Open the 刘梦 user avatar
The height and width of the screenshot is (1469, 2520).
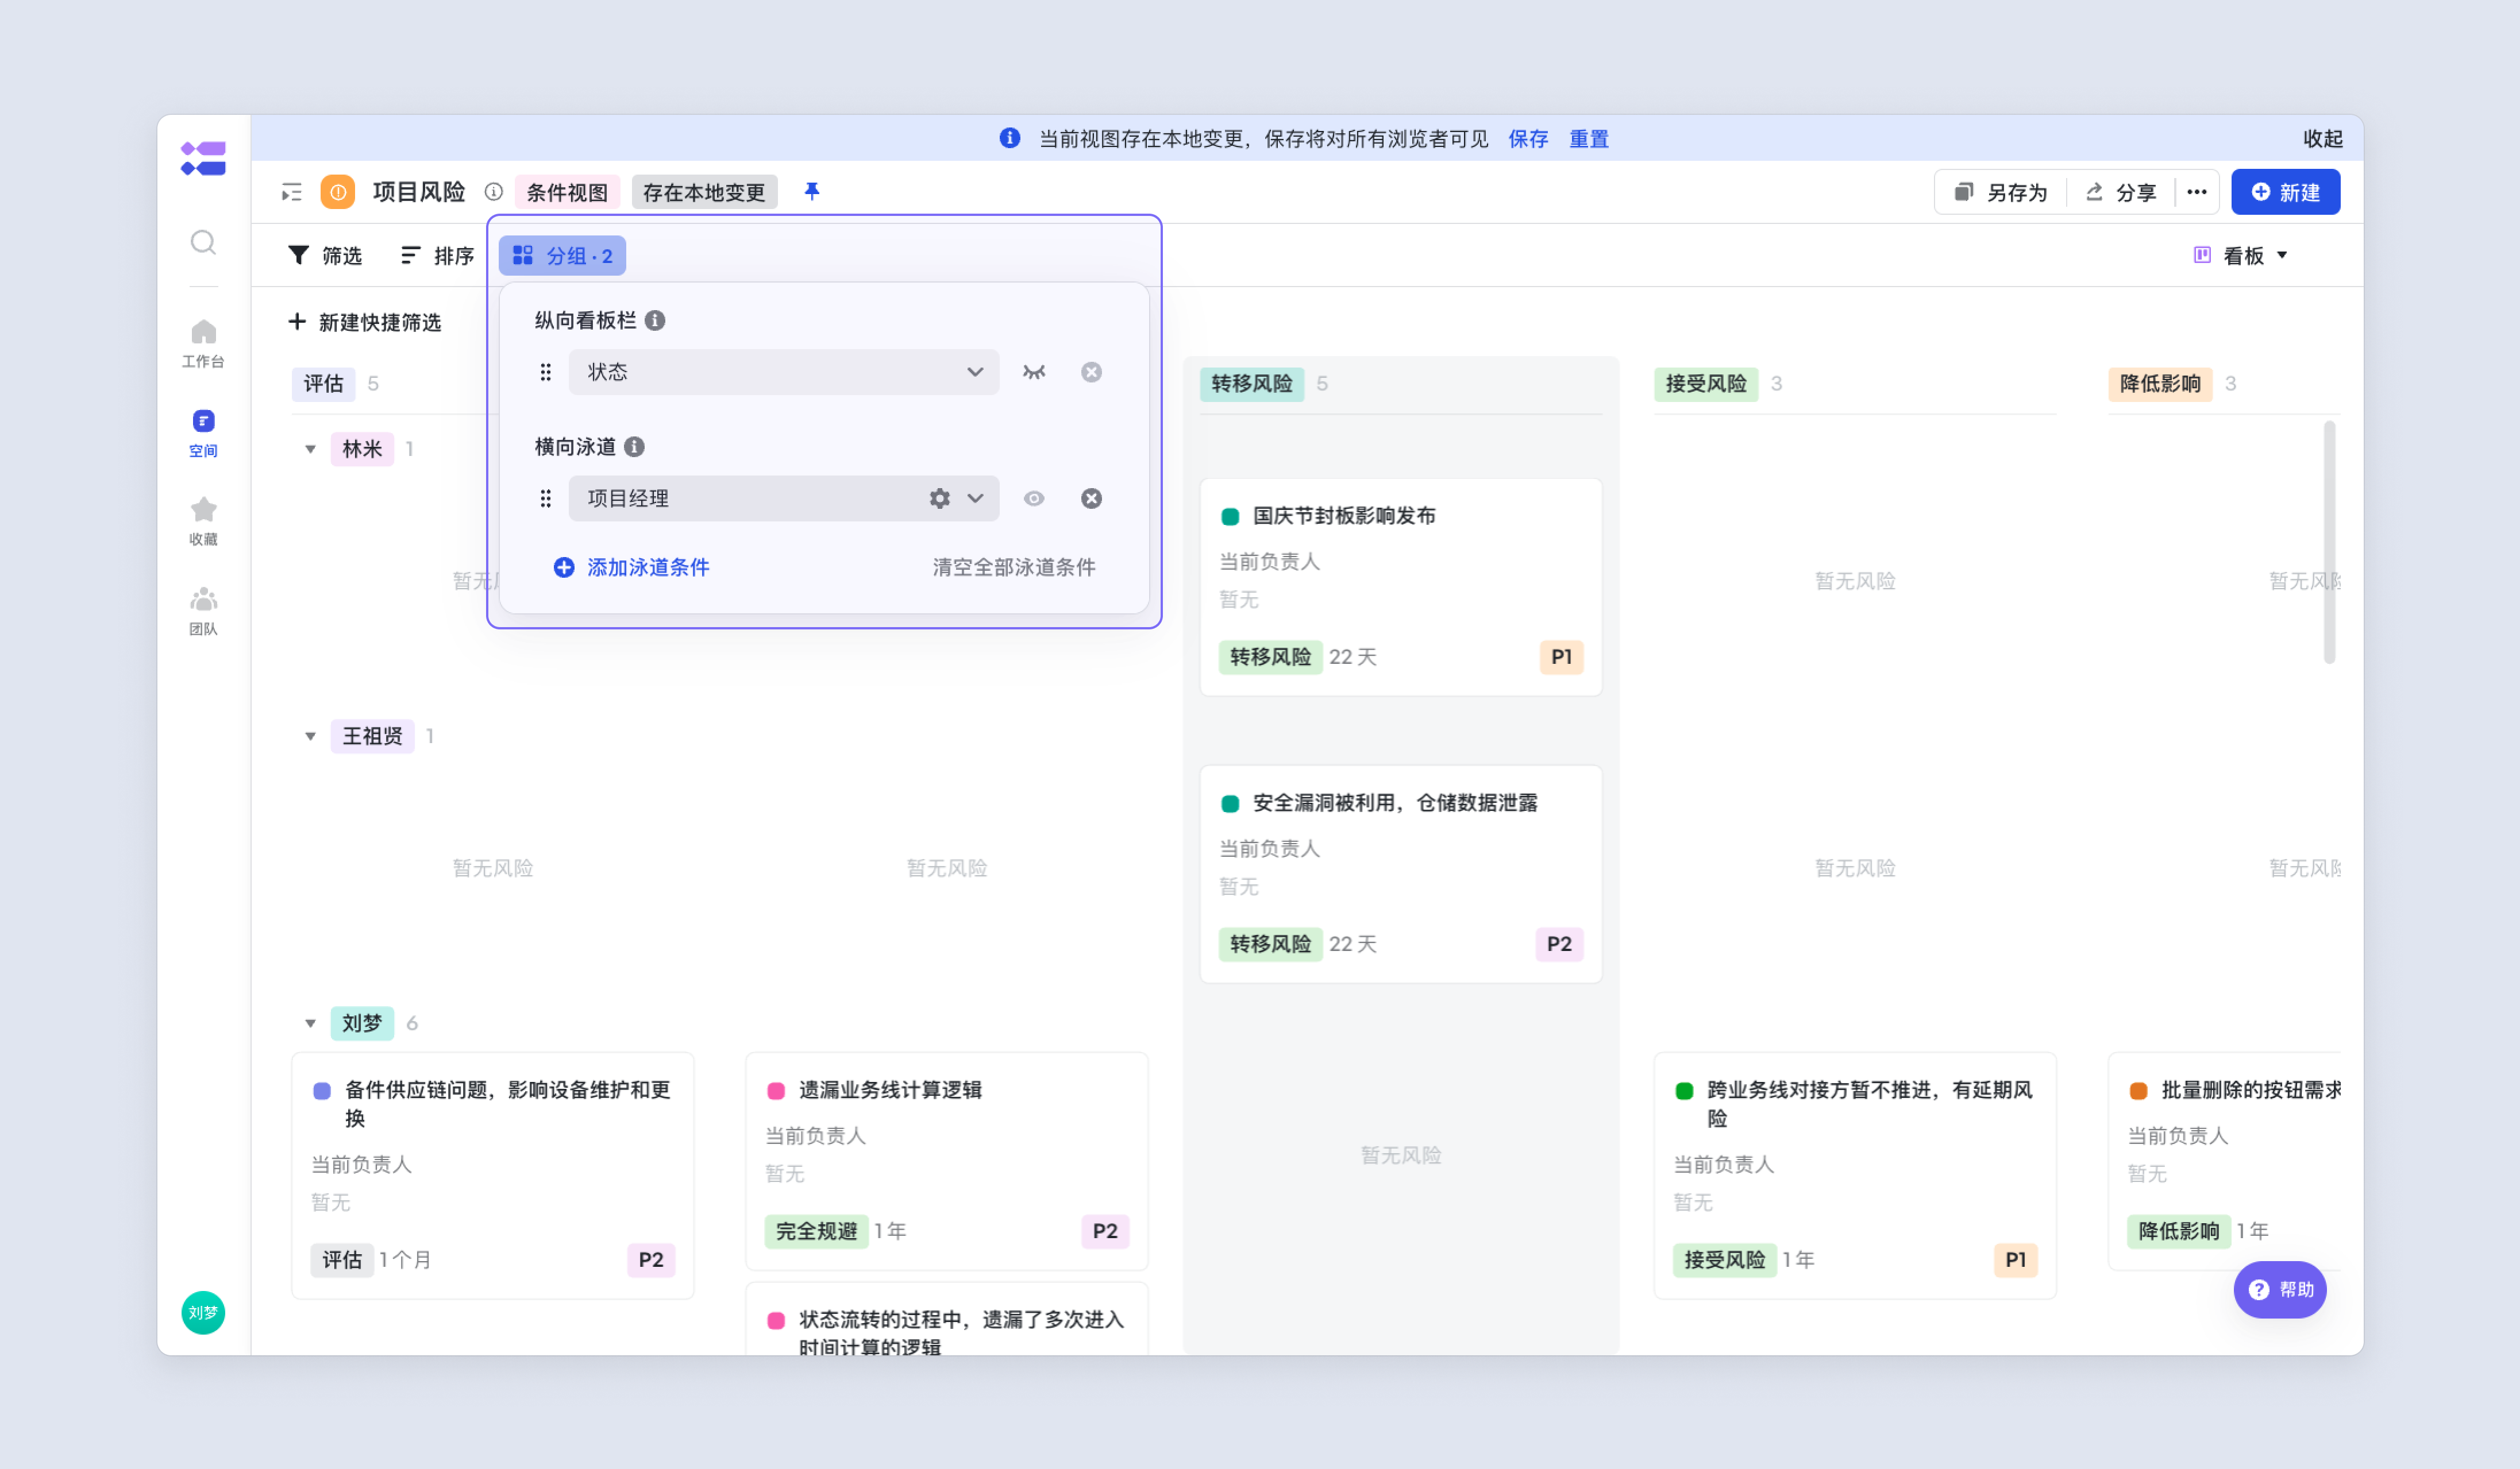(203, 1312)
